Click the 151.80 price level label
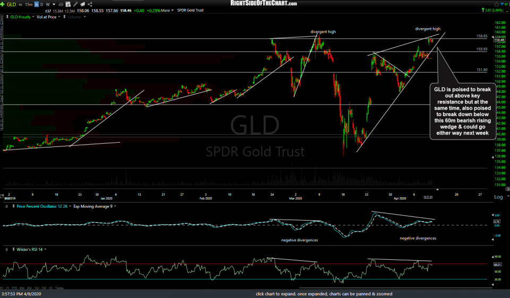This screenshot has width=510, height=298. [482, 70]
